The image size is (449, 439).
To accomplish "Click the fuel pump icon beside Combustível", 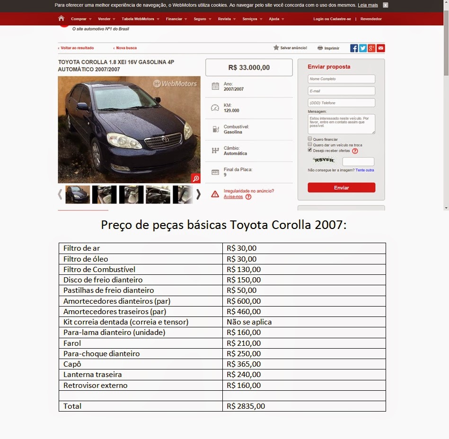I will [x=216, y=129].
